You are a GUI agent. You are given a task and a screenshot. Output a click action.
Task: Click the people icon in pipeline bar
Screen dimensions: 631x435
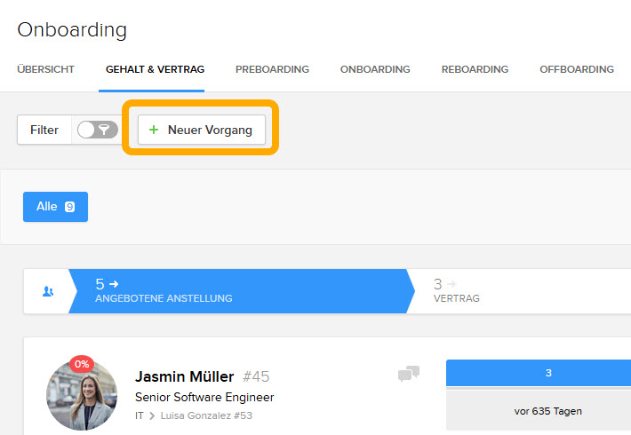point(48,291)
